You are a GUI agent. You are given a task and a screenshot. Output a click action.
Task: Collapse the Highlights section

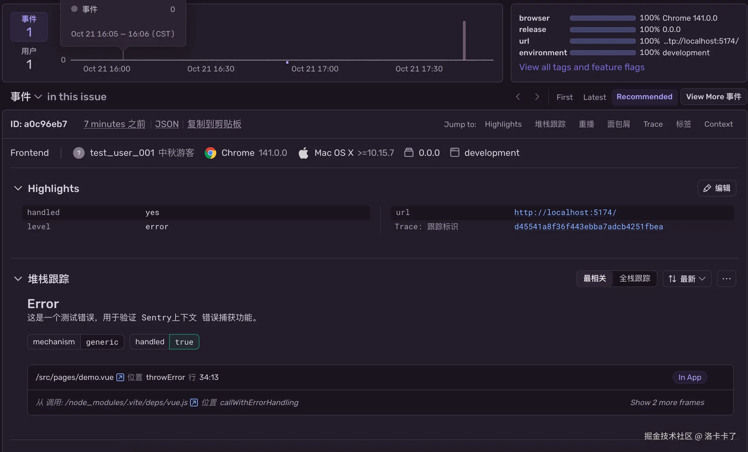(18, 188)
